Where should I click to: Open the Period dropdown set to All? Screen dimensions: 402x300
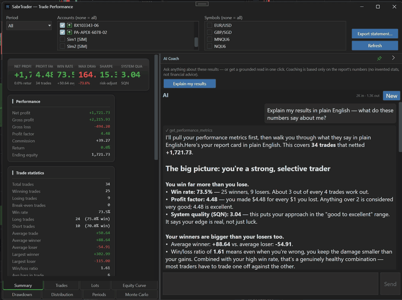[29, 26]
